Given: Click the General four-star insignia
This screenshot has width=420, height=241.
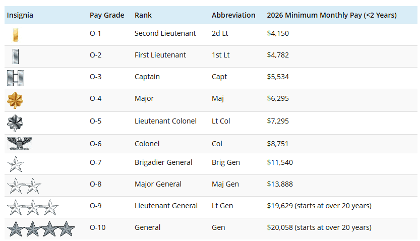Looking at the screenshot, I should pos(41,228).
